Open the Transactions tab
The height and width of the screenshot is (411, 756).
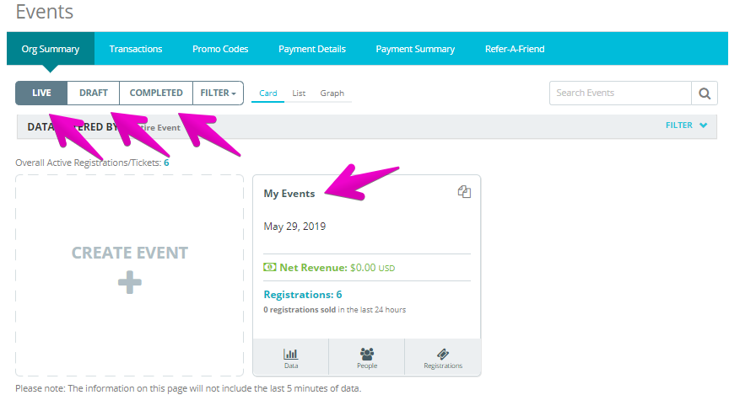click(x=136, y=49)
